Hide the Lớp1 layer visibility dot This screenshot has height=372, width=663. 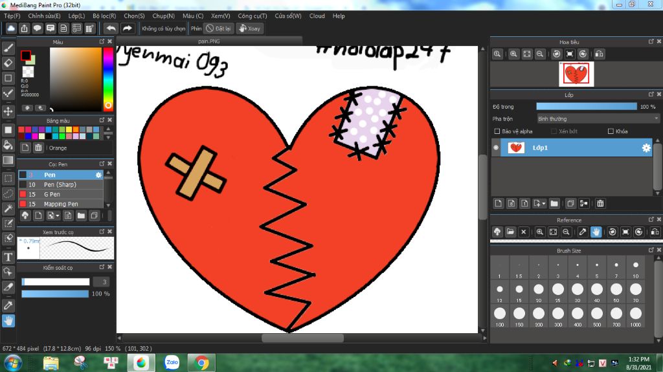[x=496, y=148]
